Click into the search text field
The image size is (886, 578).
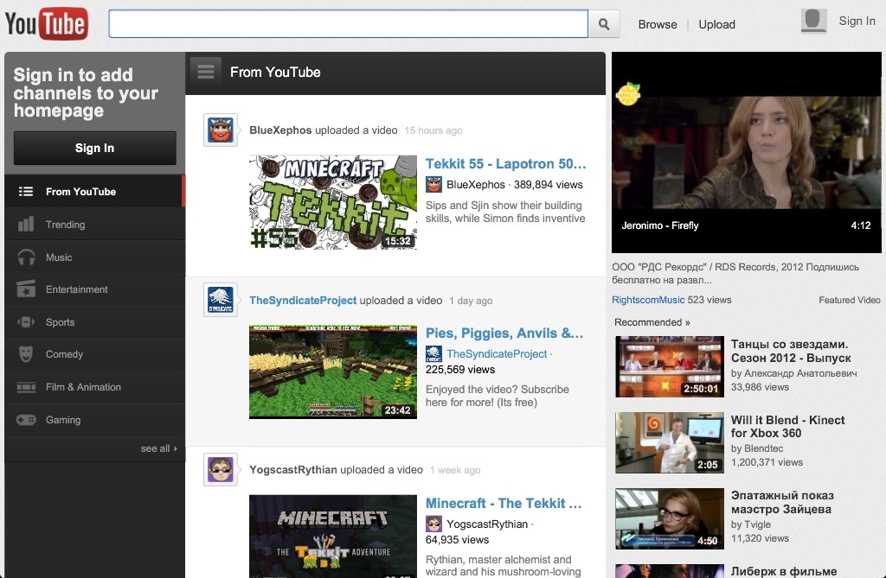pyautogui.click(x=348, y=24)
